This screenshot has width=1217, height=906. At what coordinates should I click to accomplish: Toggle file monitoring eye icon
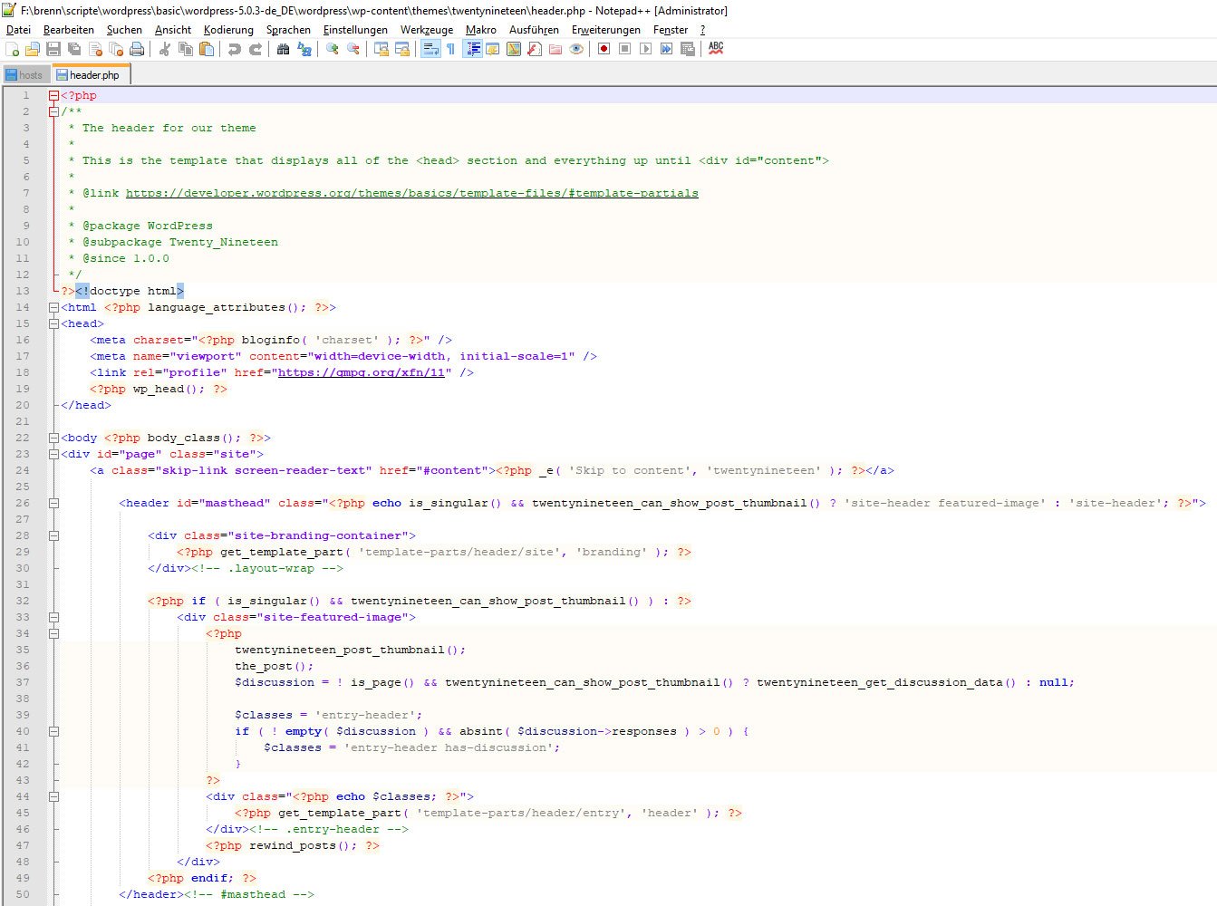coord(576,49)
